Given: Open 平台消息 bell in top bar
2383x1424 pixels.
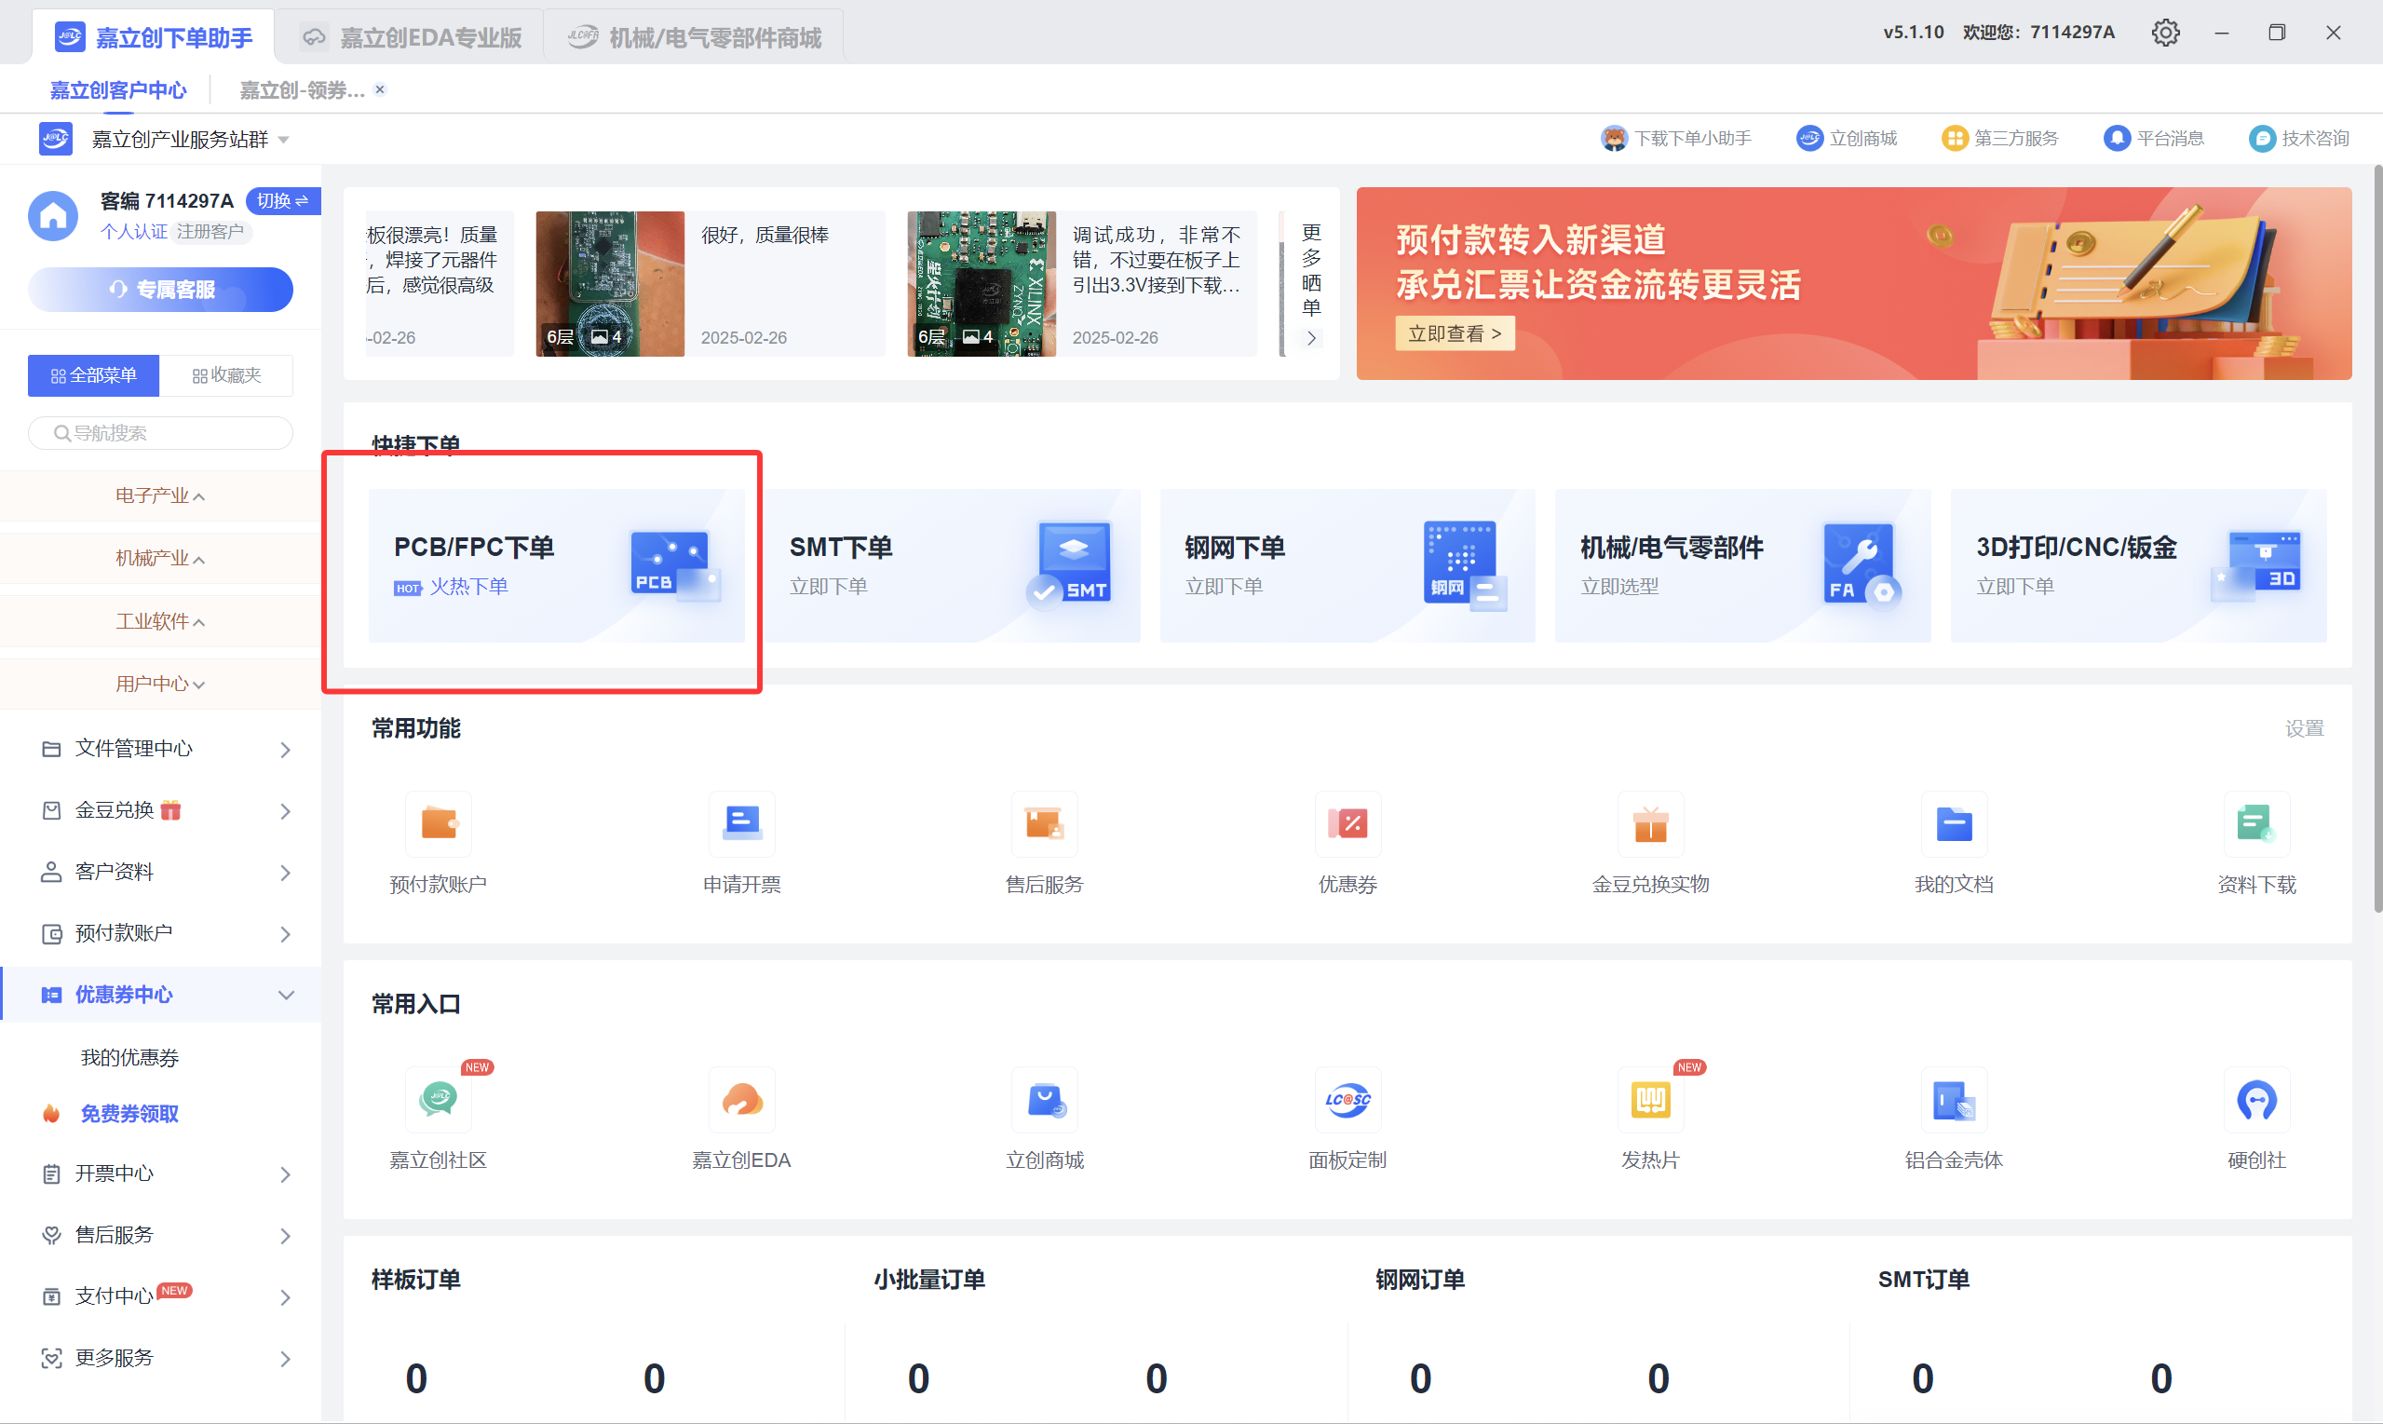Looking at the screenshot, I should coord(2153,138).
